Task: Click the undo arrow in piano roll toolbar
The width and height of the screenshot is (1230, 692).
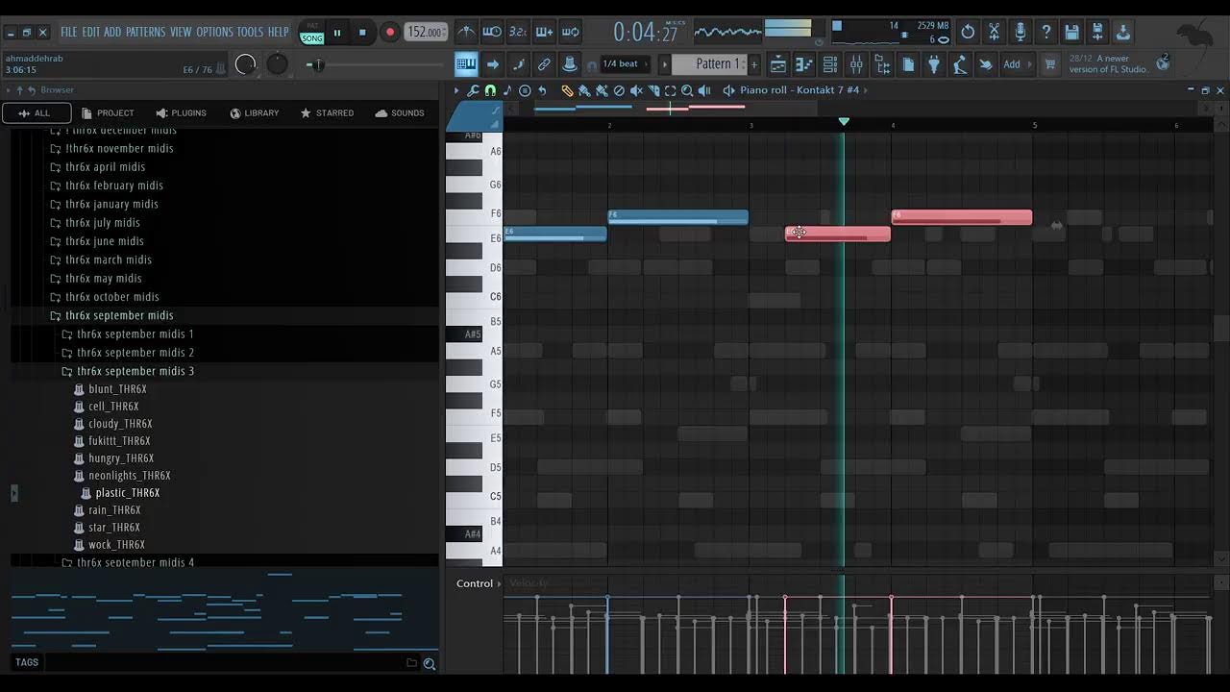Action: (542, 90)
